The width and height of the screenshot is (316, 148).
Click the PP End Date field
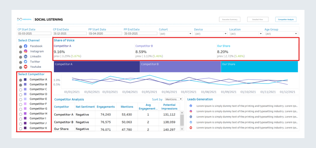141,34
